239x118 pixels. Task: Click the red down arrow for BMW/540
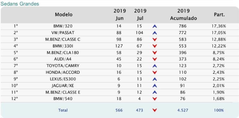[x=154, y=99]
